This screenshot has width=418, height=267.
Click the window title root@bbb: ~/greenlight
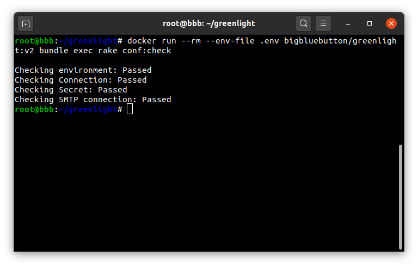pyautogui.click(x=209, y=23)
